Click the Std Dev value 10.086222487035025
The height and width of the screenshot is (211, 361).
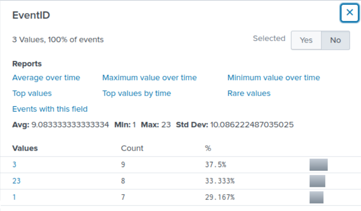(252, 125)
